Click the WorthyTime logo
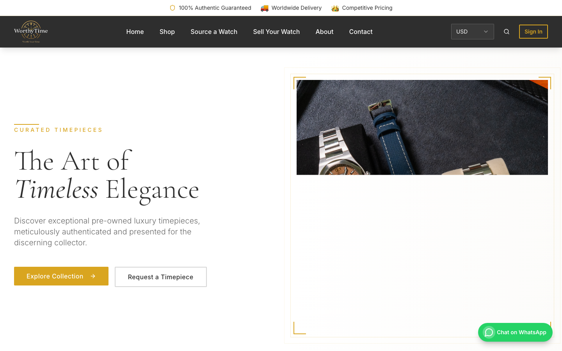This screenshot has width=562, height=351. pos(31,32)
